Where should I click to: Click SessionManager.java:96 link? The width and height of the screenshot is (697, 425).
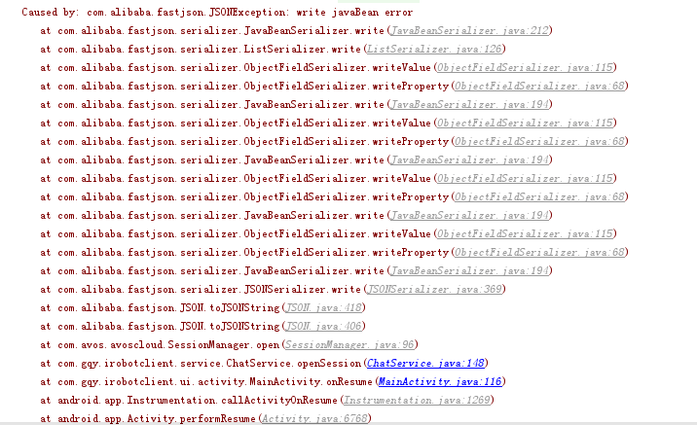pyautogui.click(x=349, y=345)
